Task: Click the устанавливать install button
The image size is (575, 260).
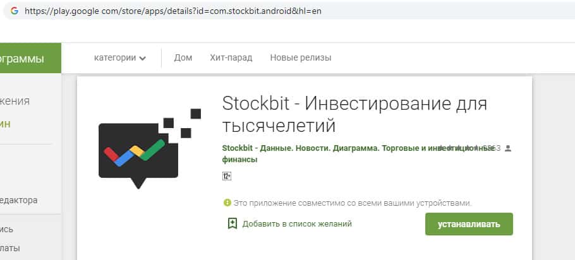Action: click(469, 224)
